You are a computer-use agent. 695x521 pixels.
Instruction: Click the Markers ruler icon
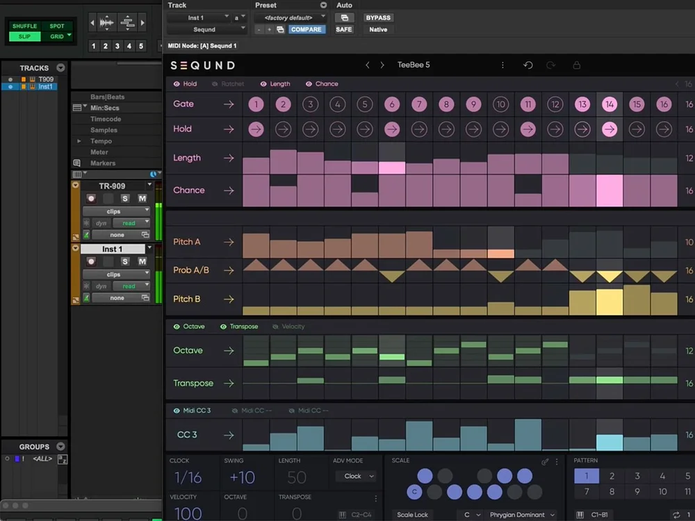click(x=76, y=163)
